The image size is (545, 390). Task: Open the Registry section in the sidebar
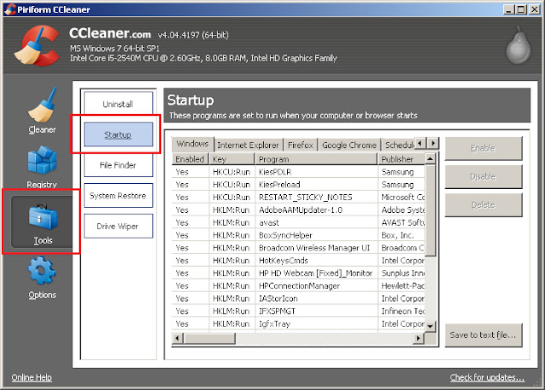[42, 167]
